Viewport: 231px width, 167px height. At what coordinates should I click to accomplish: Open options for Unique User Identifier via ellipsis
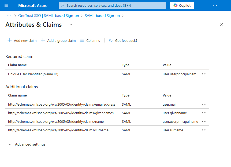click(204, 74)
